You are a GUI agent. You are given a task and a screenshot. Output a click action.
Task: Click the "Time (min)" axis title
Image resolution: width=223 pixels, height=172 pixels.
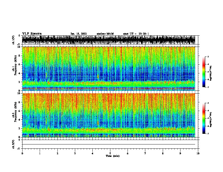pos(113,156)
